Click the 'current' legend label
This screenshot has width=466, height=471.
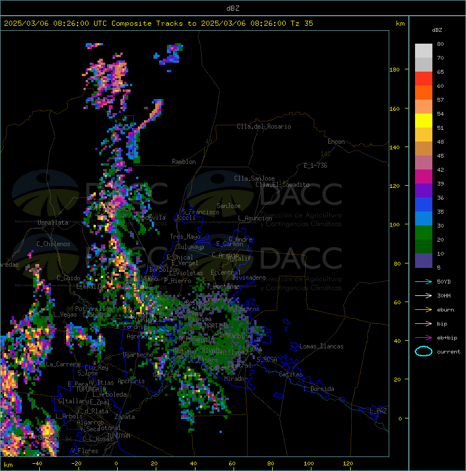click(449, 352)
